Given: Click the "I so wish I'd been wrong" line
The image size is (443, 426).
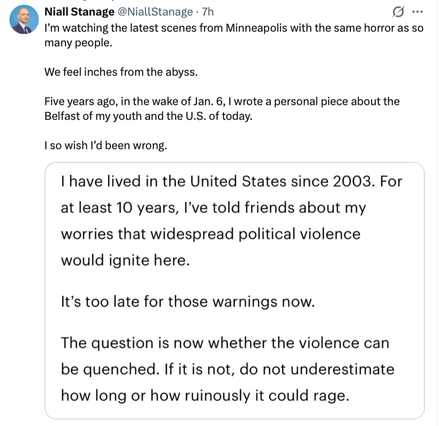Looking at the screenshot, I should point(105,146).
